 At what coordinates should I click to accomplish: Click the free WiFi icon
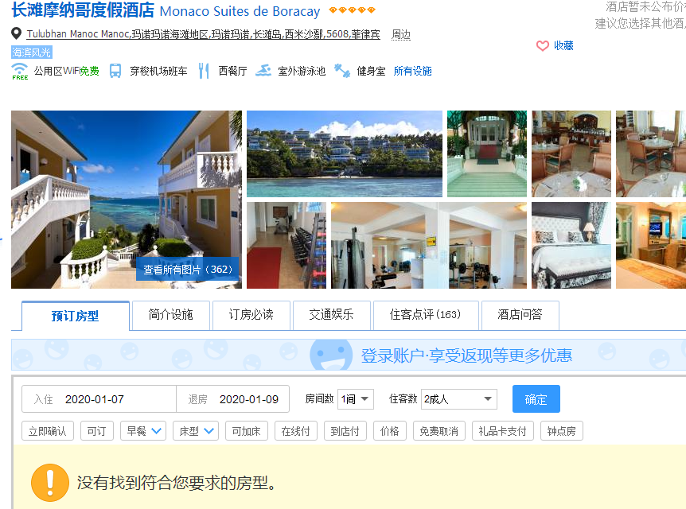point(20,71)
